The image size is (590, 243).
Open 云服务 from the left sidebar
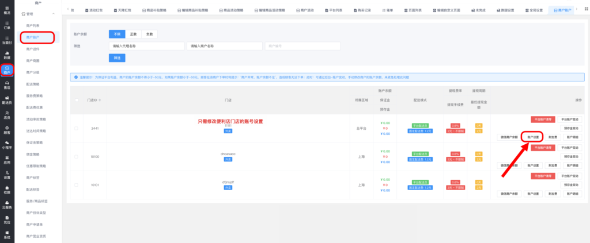coord(7,205)
